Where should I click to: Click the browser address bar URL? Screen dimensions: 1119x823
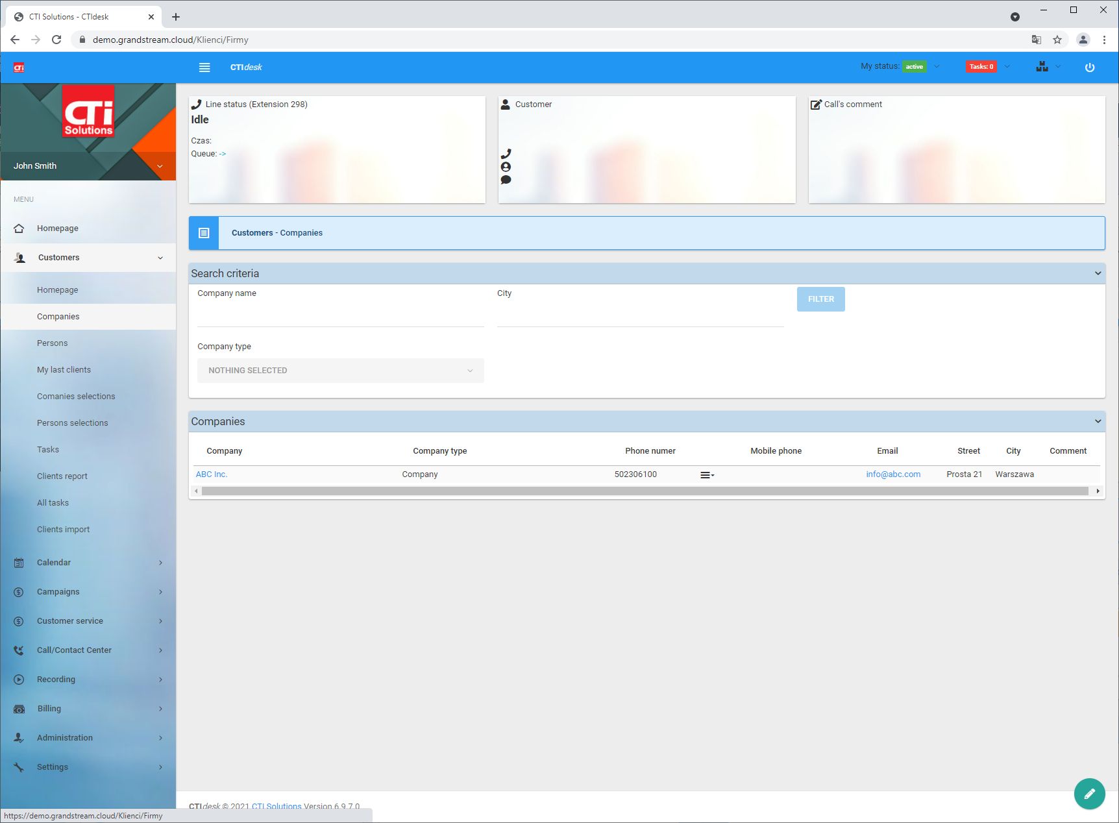[171, 40]
